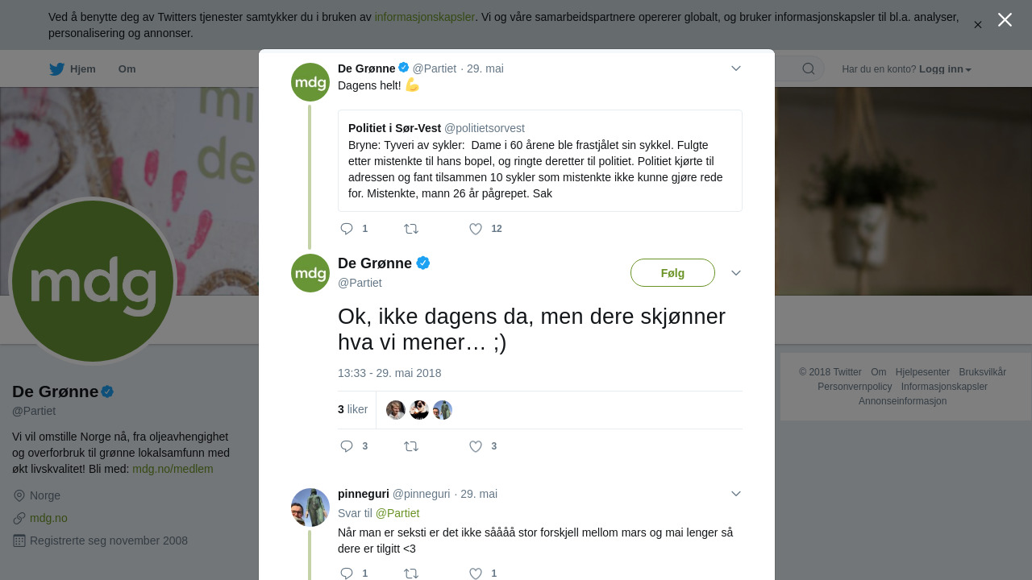Open the Logg inn dropdown
1032x580 pixels.
click(945, 69)
